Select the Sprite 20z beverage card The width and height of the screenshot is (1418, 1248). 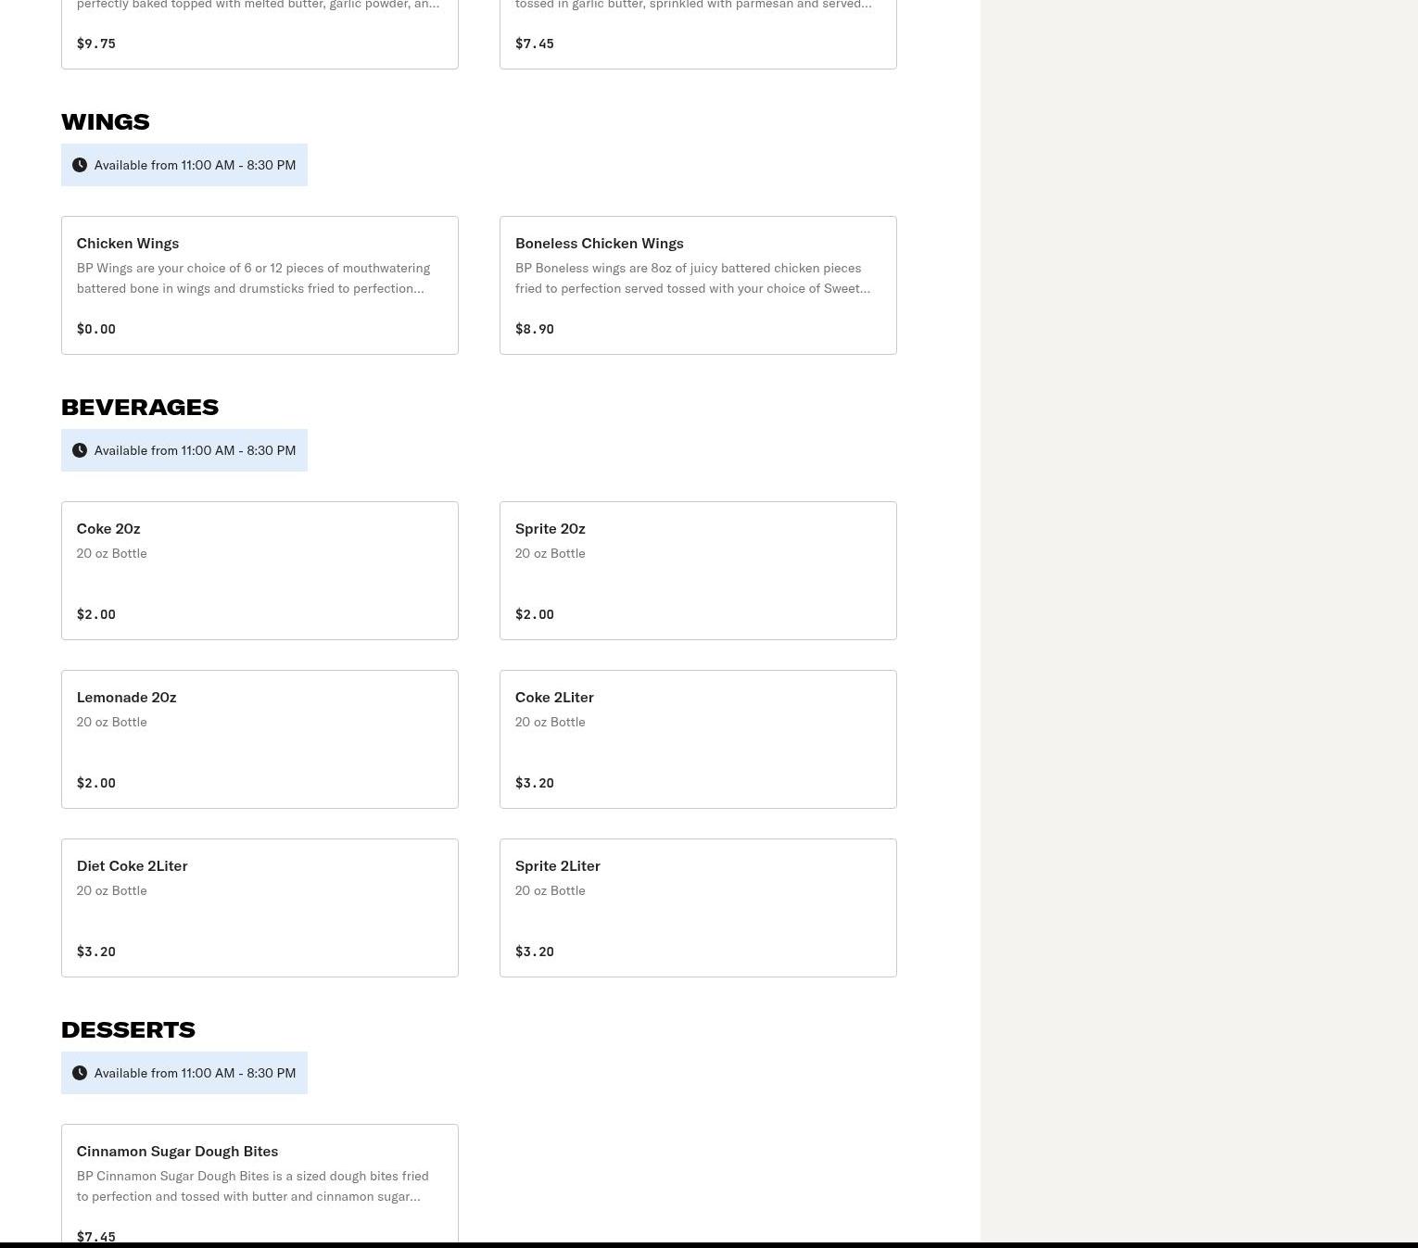coord(698,571)
